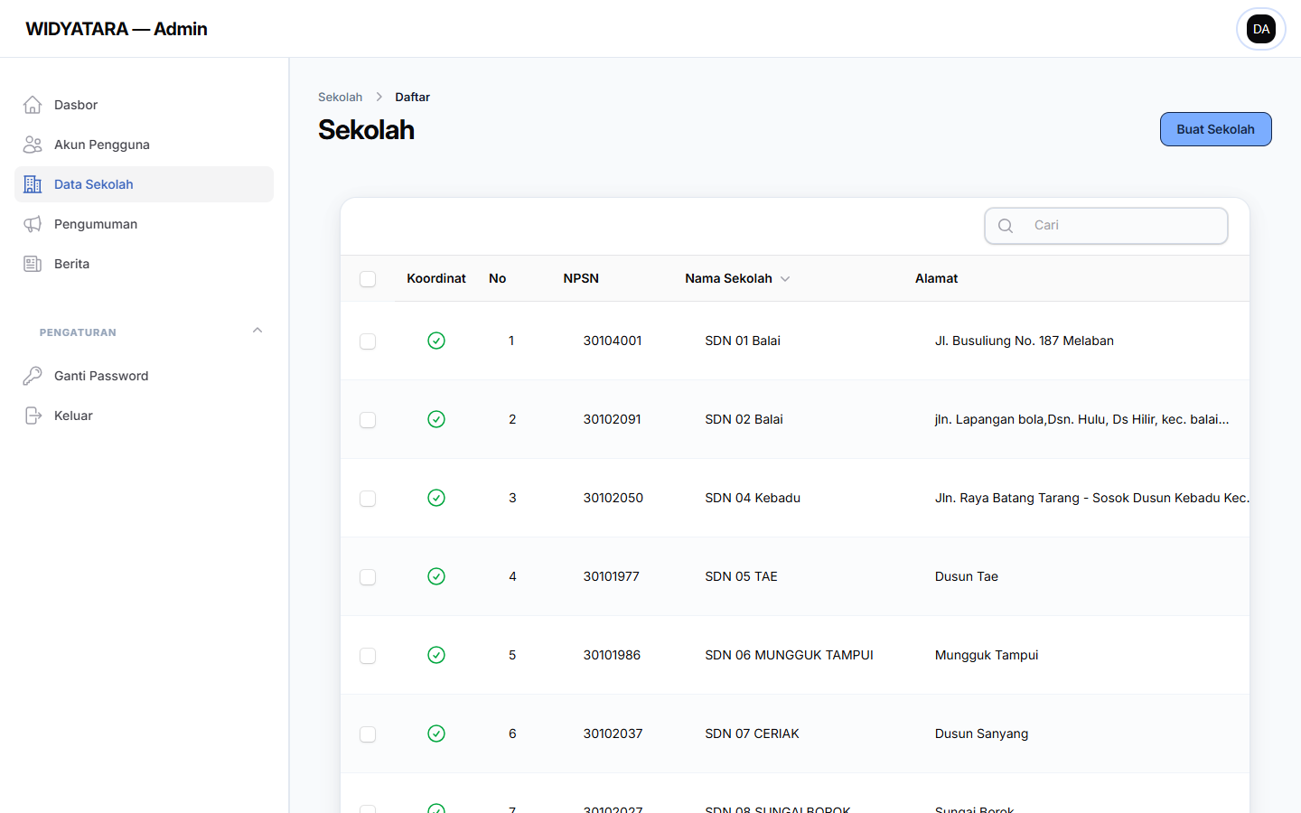
Task: Click the Ganti Password key icon
Action: (33, 376)
